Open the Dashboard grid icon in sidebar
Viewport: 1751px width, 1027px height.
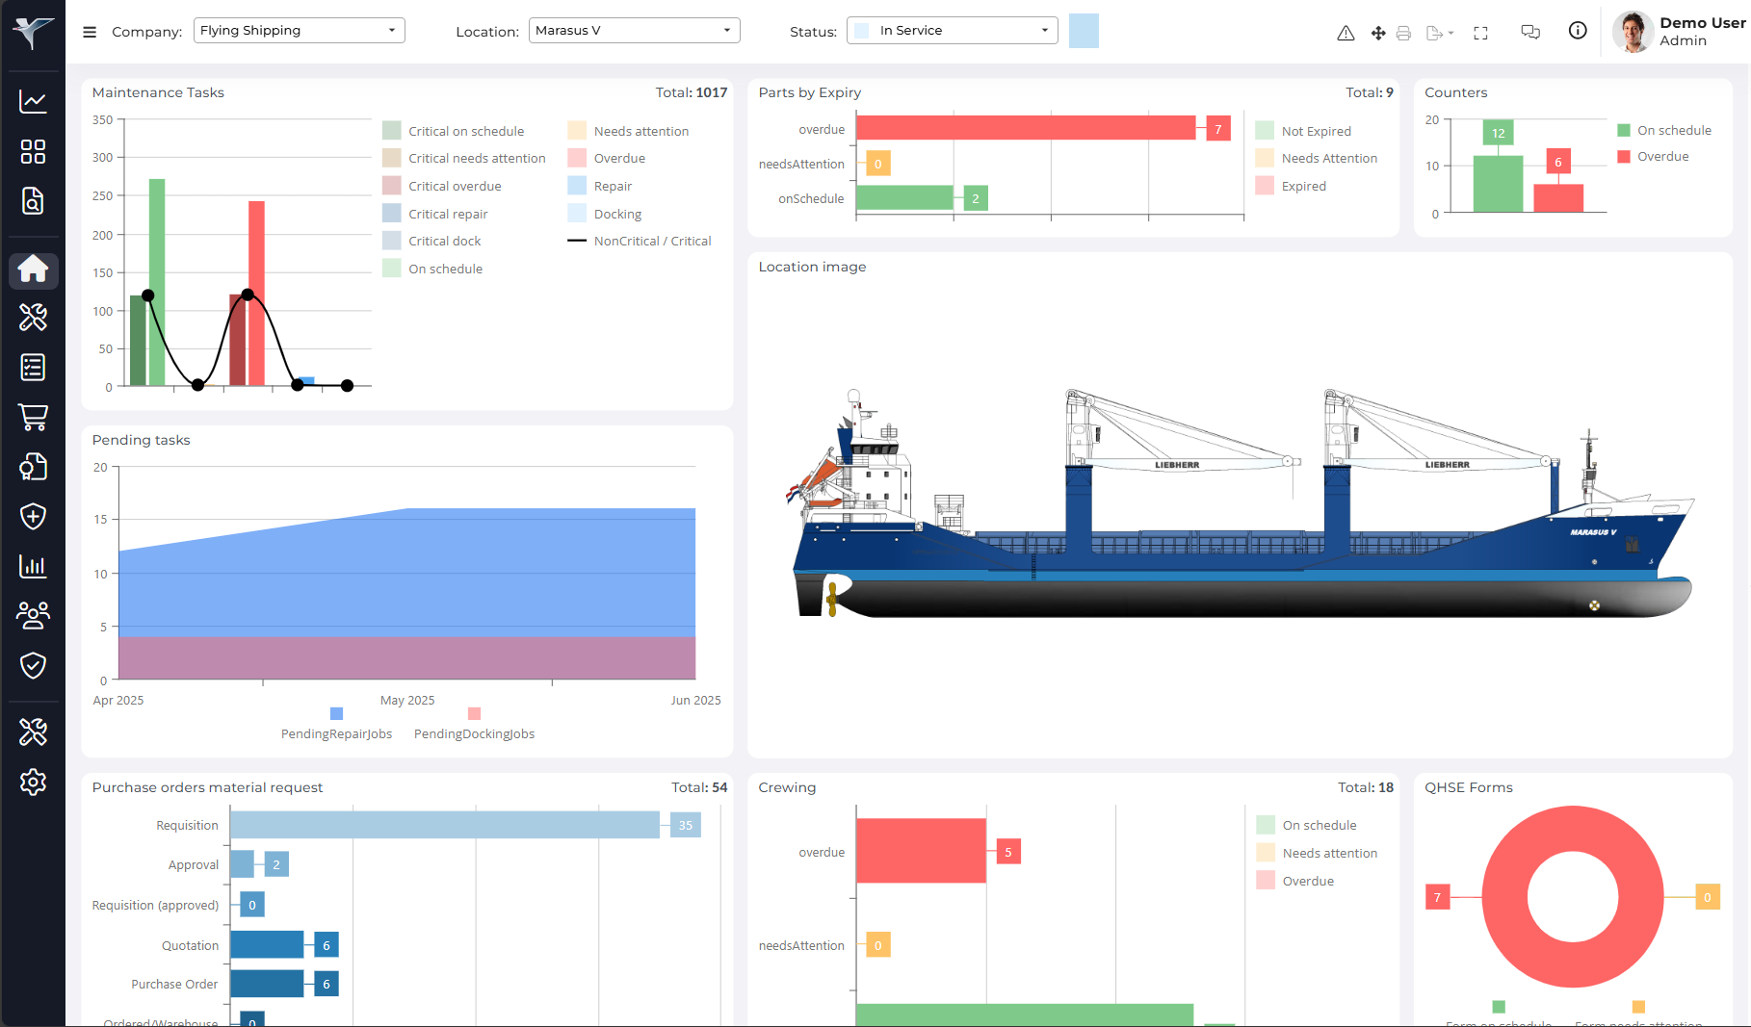click(33, 152)
